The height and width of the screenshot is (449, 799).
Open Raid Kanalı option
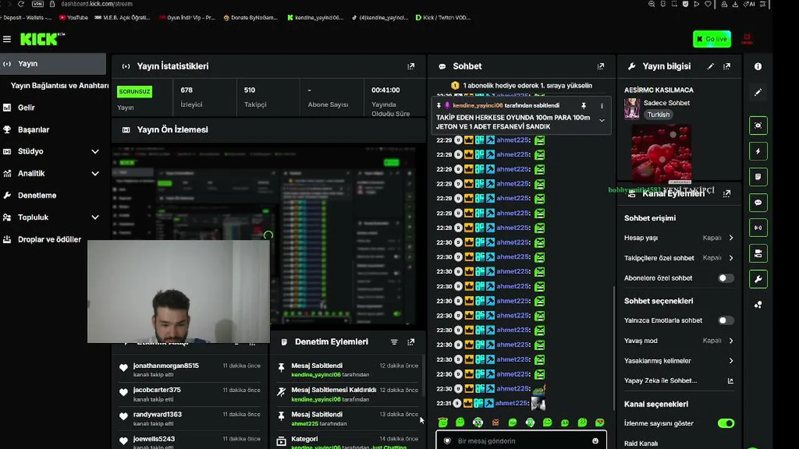click(641, 443)
